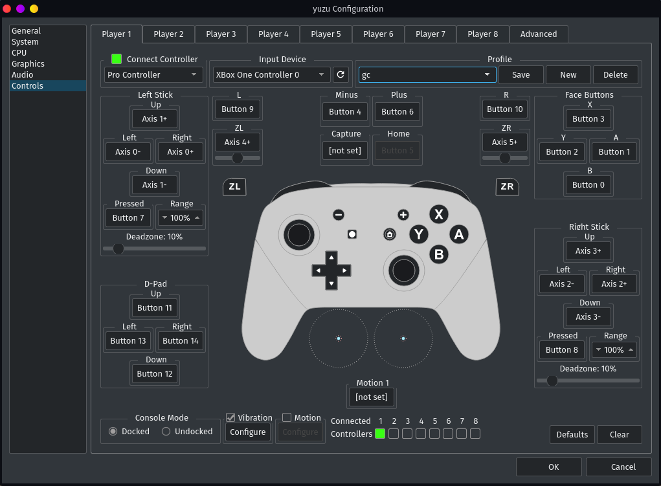Click the right analog stick on the controller image
661x486 pixels.
point(403,271)
